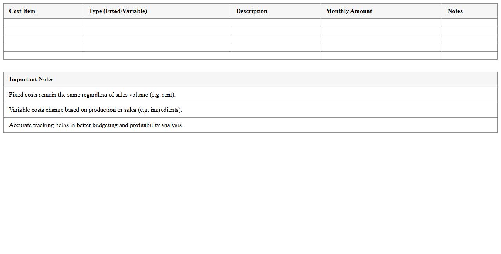Select the third row's Description cell

[x=275, y=39]
